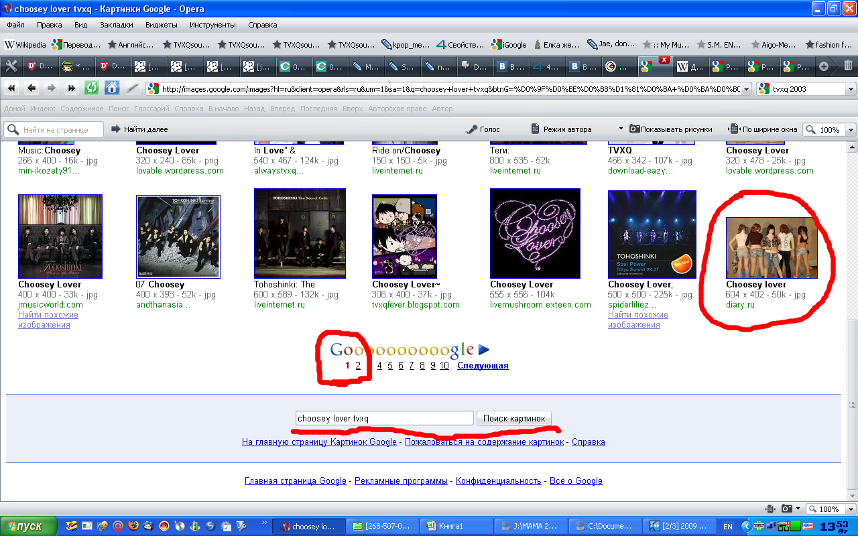Expand the address bar history dropdown
The width and height of the screenshot is (858, 536).
coord(745,88)
